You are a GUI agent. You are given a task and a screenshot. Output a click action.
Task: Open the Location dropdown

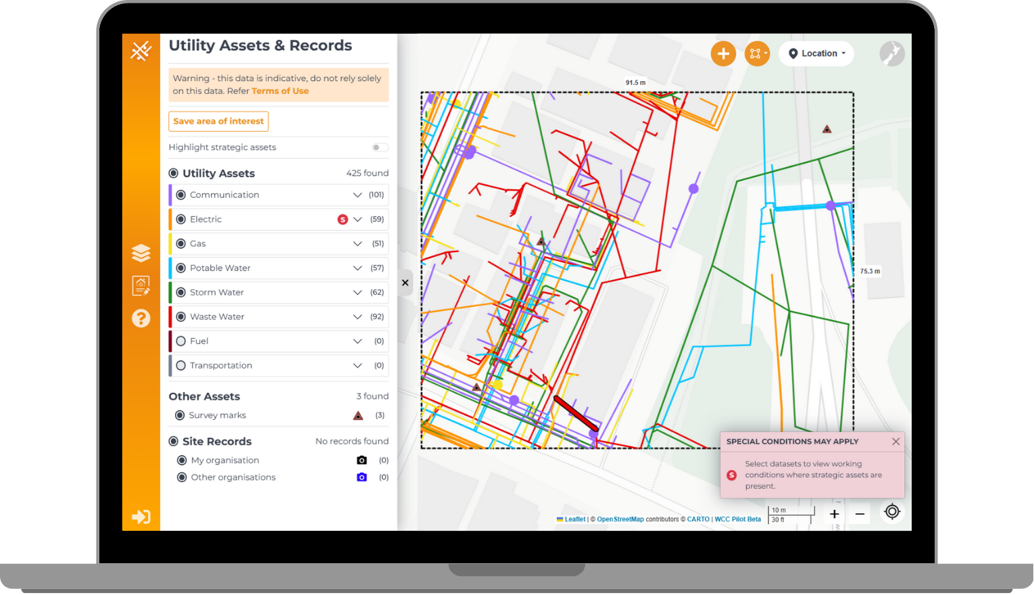[816, 53]
